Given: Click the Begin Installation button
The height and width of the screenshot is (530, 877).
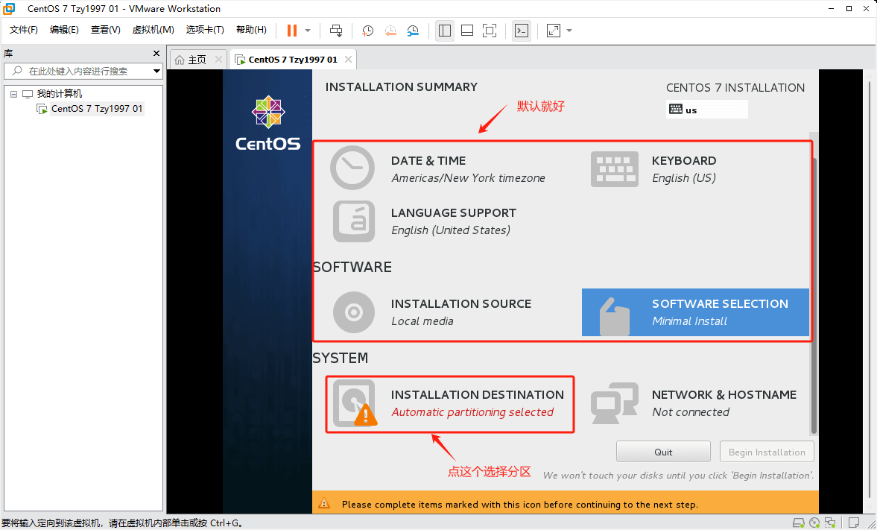Looking at the screenshot, I should pyautogui.click(x=767, y=452).
